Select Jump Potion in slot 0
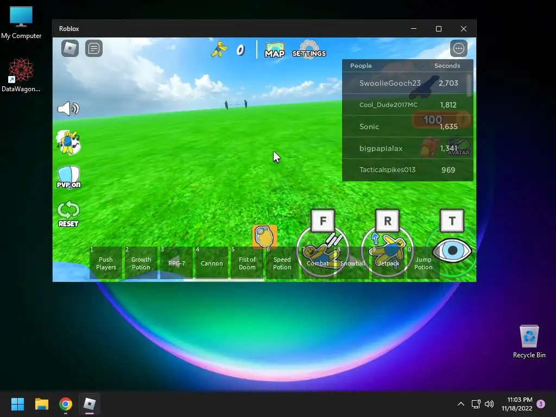 pyautogui.click(x=423, y=263)
